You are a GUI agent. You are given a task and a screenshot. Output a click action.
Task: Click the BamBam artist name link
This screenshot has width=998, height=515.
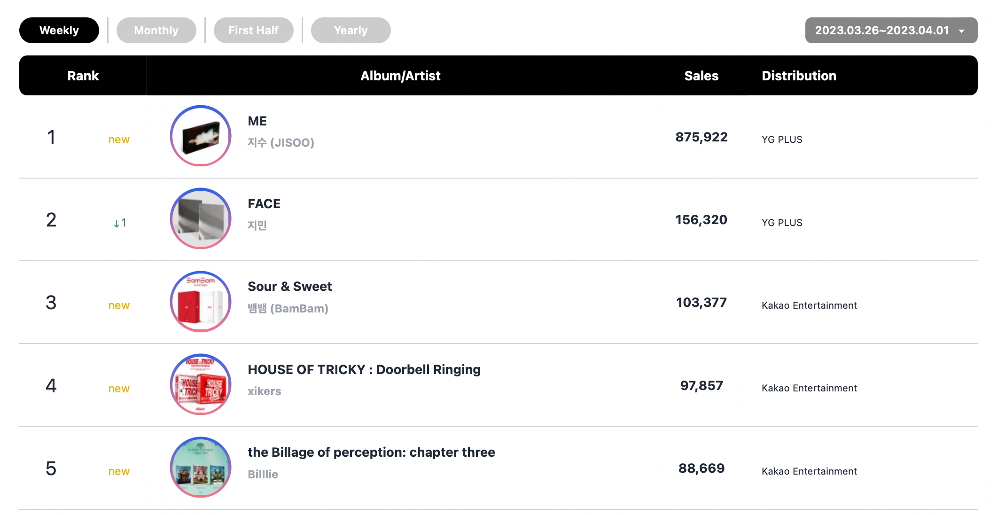pos(288,308)
